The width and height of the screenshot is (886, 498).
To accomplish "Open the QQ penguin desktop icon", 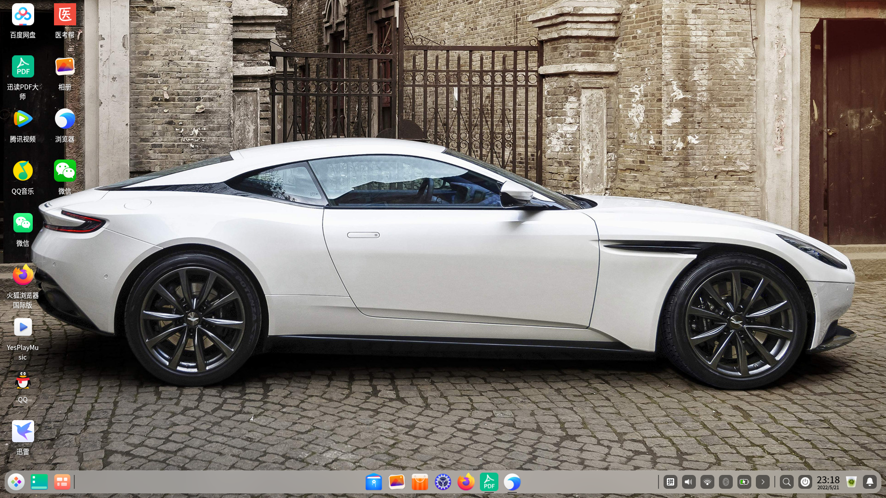I will 23,381.
